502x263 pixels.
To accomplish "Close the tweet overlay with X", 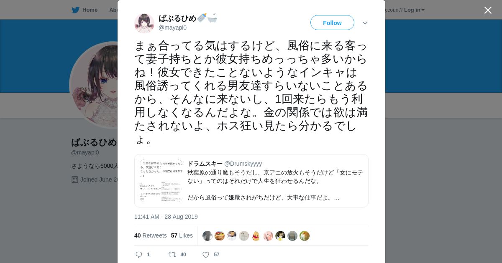I will (x=488, y=10).
